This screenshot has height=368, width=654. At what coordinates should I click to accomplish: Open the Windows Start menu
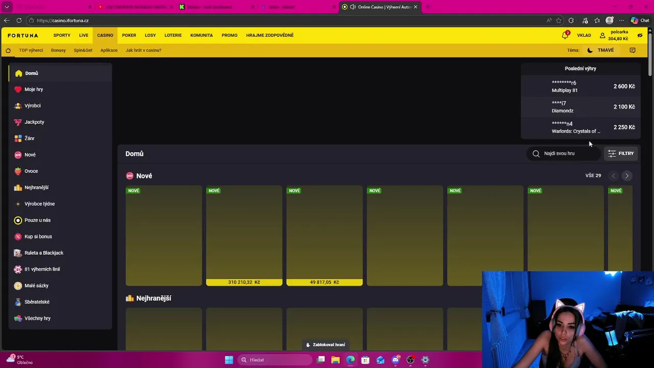229,360
